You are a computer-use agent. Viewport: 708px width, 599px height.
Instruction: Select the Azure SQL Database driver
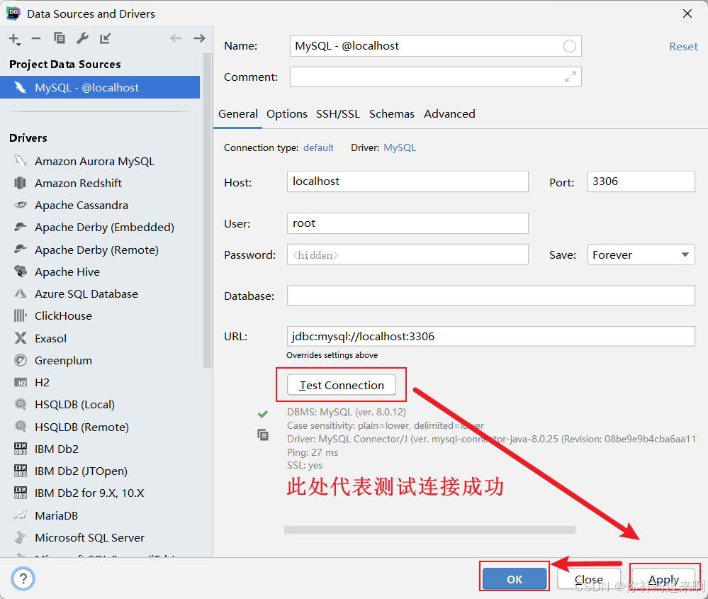coord(86,293)
